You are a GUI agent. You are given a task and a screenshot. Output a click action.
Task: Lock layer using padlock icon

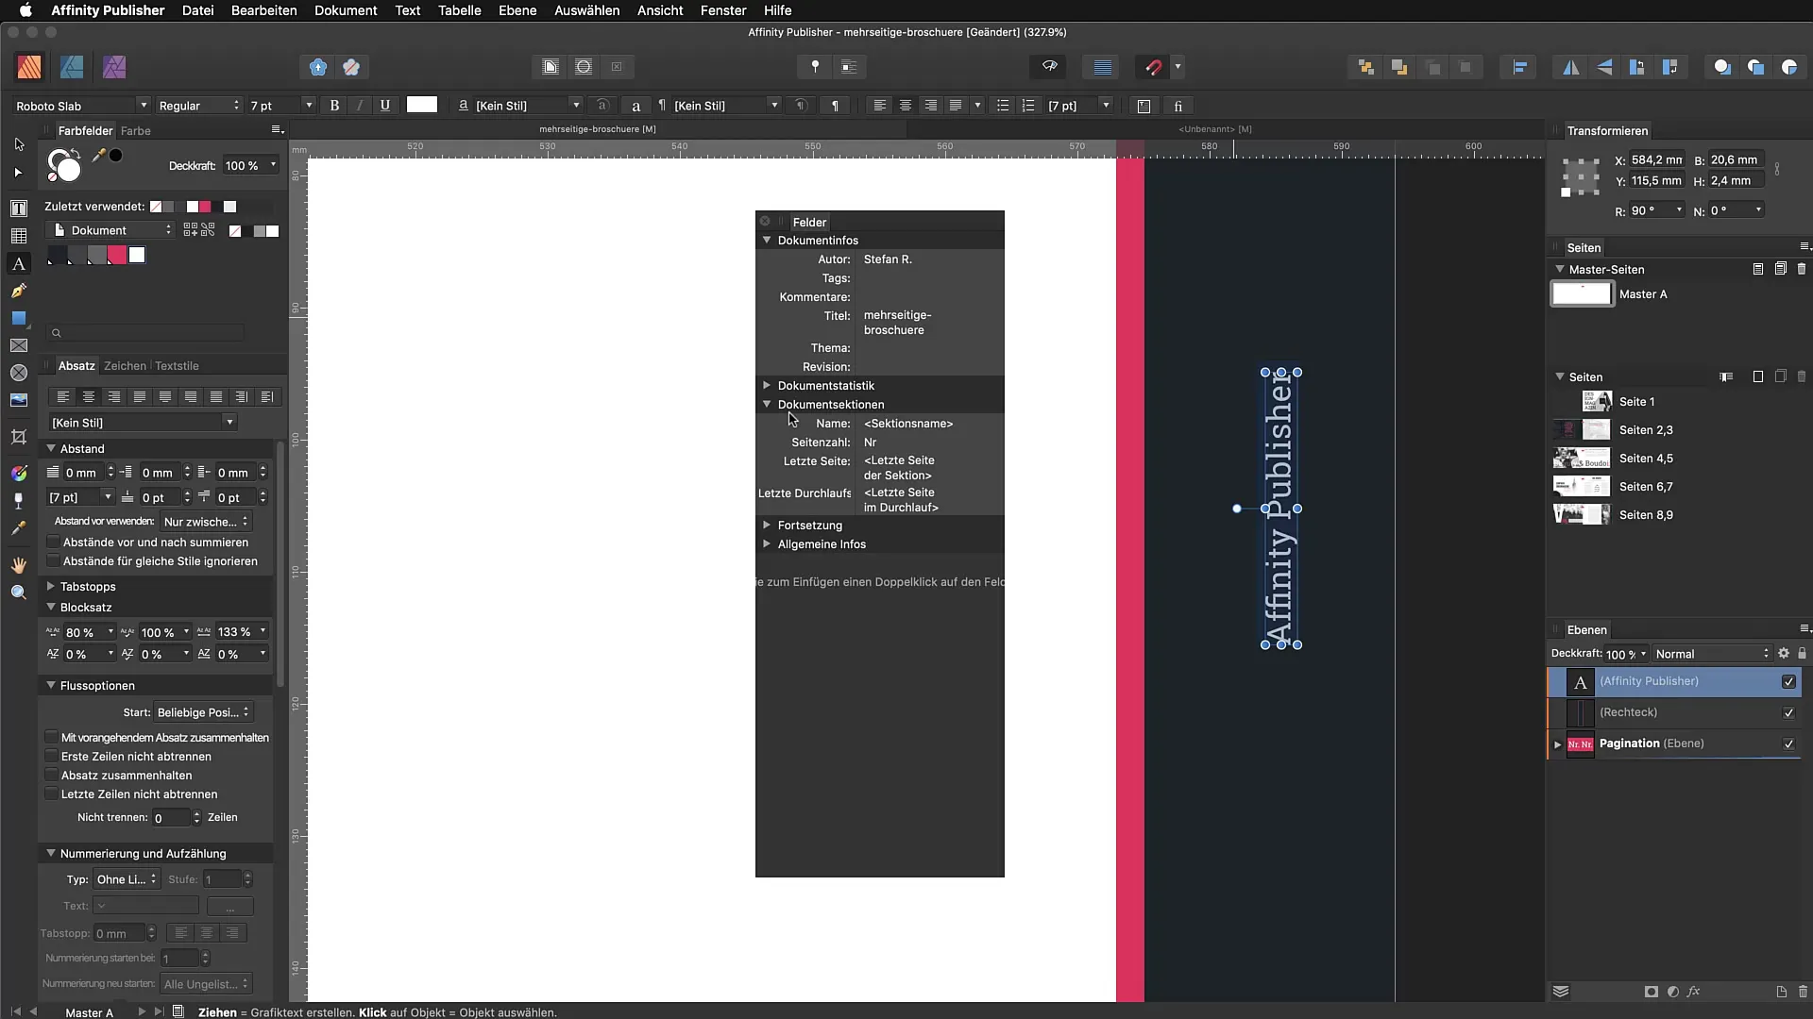point(1802,653)
